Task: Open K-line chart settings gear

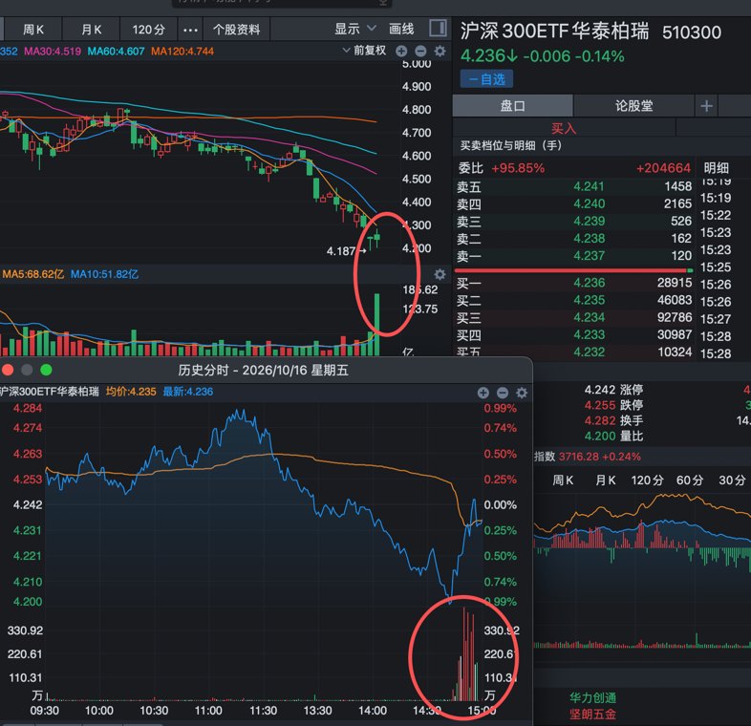Action: [x=440, y=51]
